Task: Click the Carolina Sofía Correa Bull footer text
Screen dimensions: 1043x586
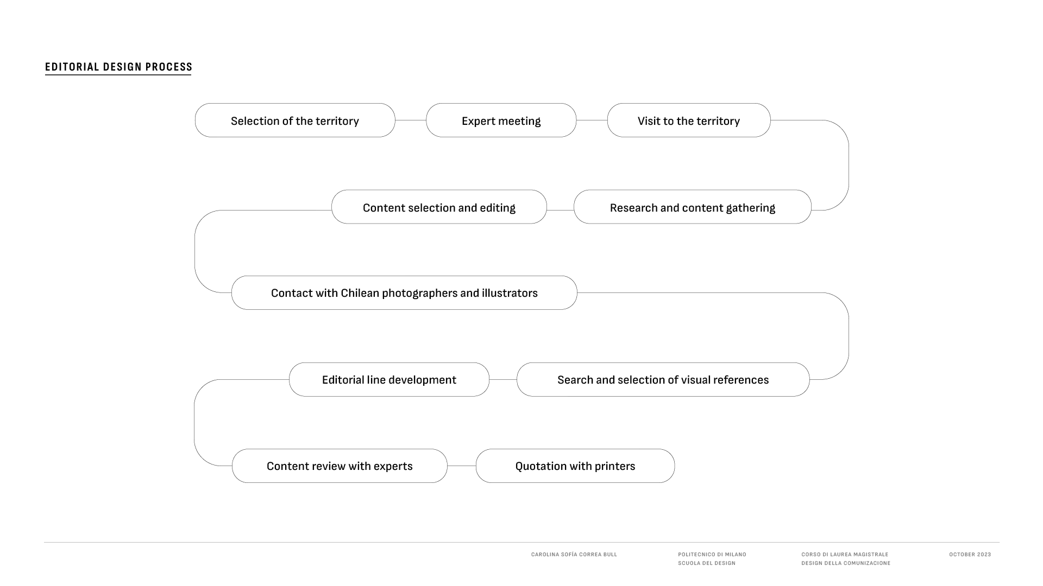Action: coord(574,555)
